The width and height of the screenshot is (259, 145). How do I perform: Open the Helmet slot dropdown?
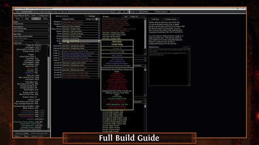tap(81, 27)
